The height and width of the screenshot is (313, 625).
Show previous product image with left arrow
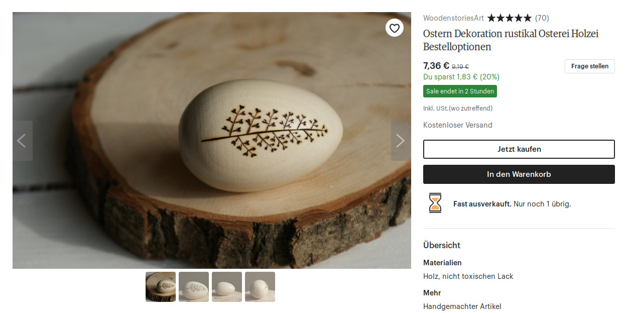[22, 141]
